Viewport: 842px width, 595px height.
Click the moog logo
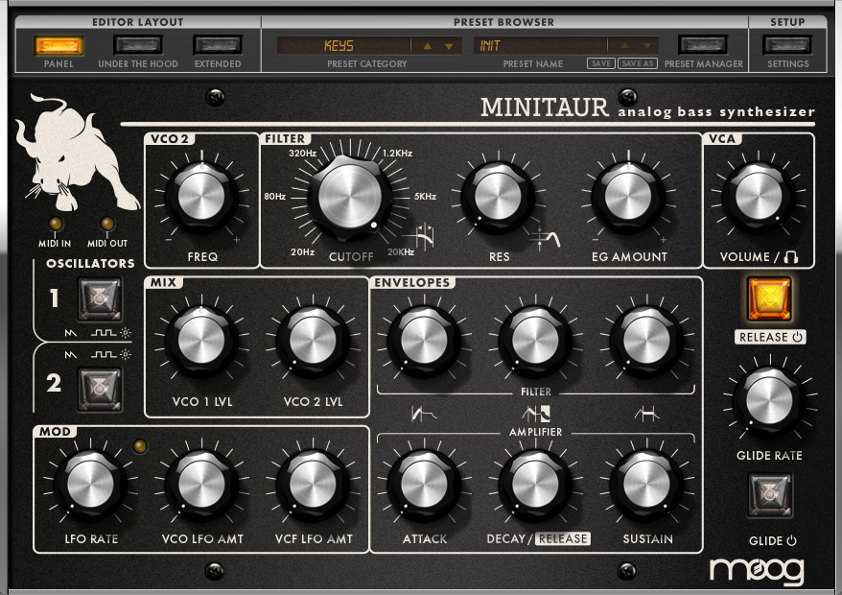pos(758,571)
